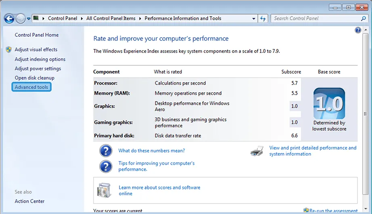This screenshot has height=214, width=372.
Task: Close the Control Panel window
Action: pos(362,7)
